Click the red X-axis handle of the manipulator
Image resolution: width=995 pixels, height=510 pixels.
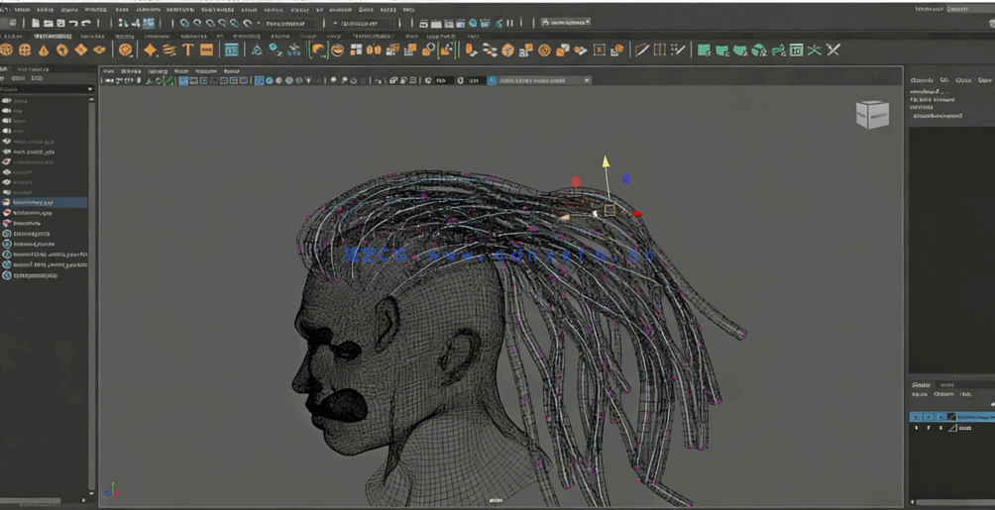tap(637, 214)
